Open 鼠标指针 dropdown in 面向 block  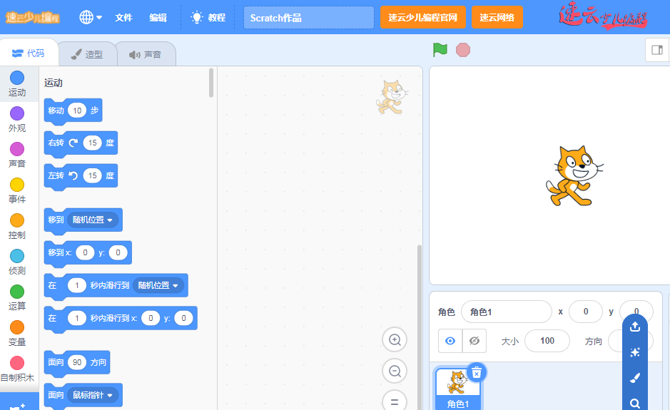(x=93, y=395)
